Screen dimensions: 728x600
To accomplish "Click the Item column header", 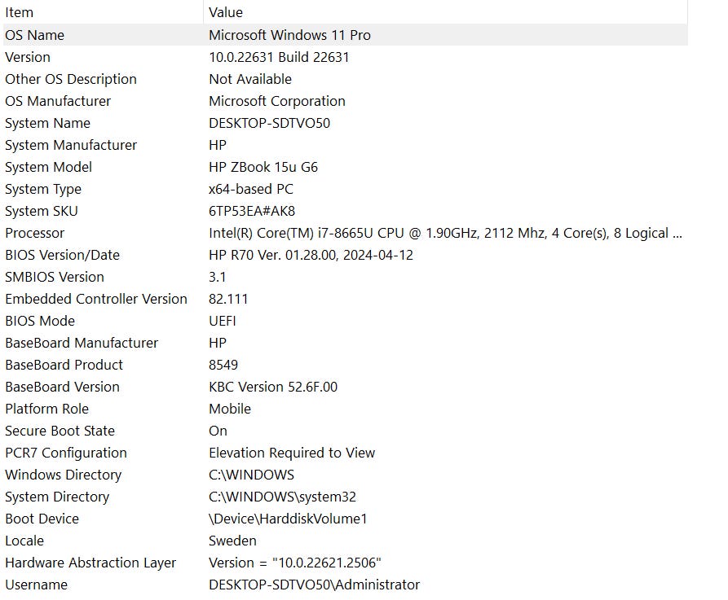I will pos(20,12).
